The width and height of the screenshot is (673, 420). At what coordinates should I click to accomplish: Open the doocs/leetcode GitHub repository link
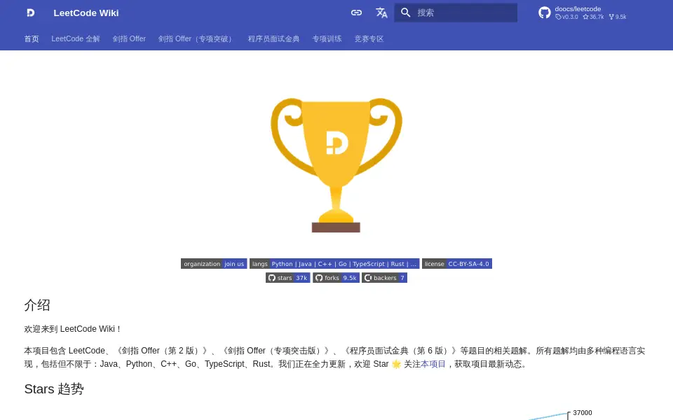tap(583, 13)
